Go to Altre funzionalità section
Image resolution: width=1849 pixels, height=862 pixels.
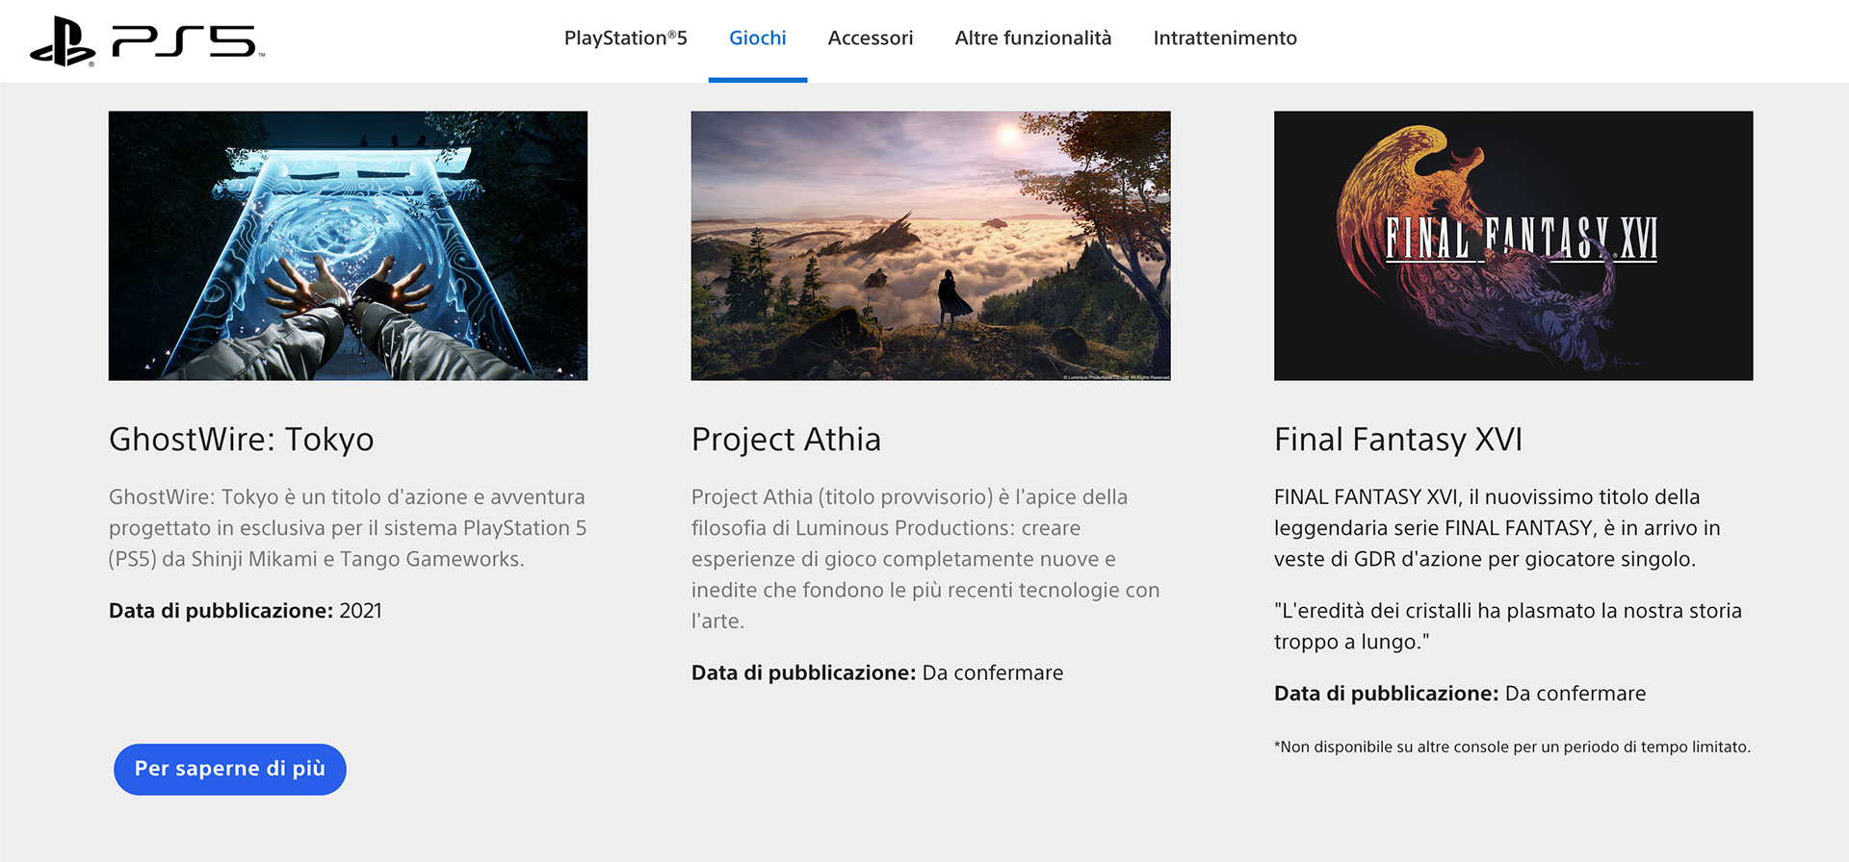[x=1033, y=38]
